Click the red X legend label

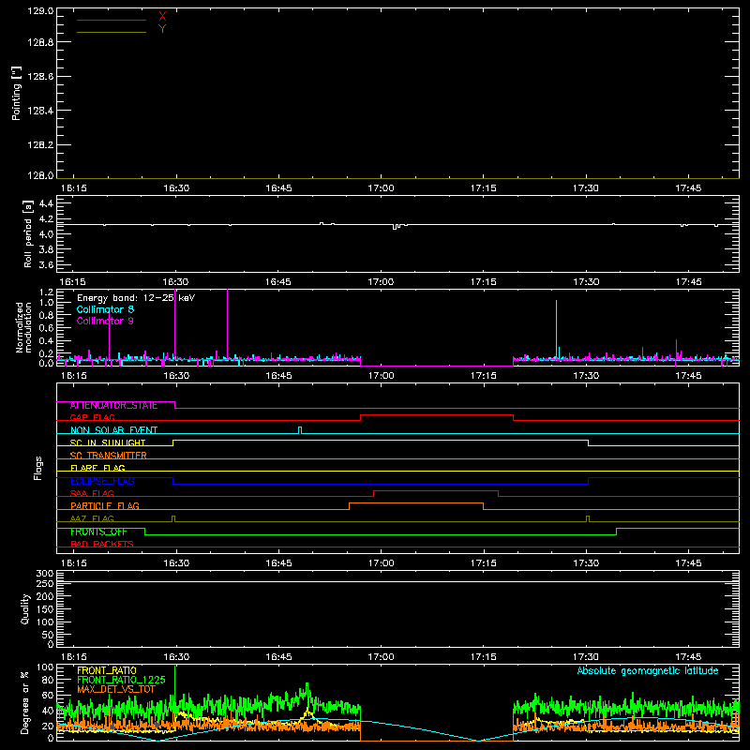tap(162, 16)
